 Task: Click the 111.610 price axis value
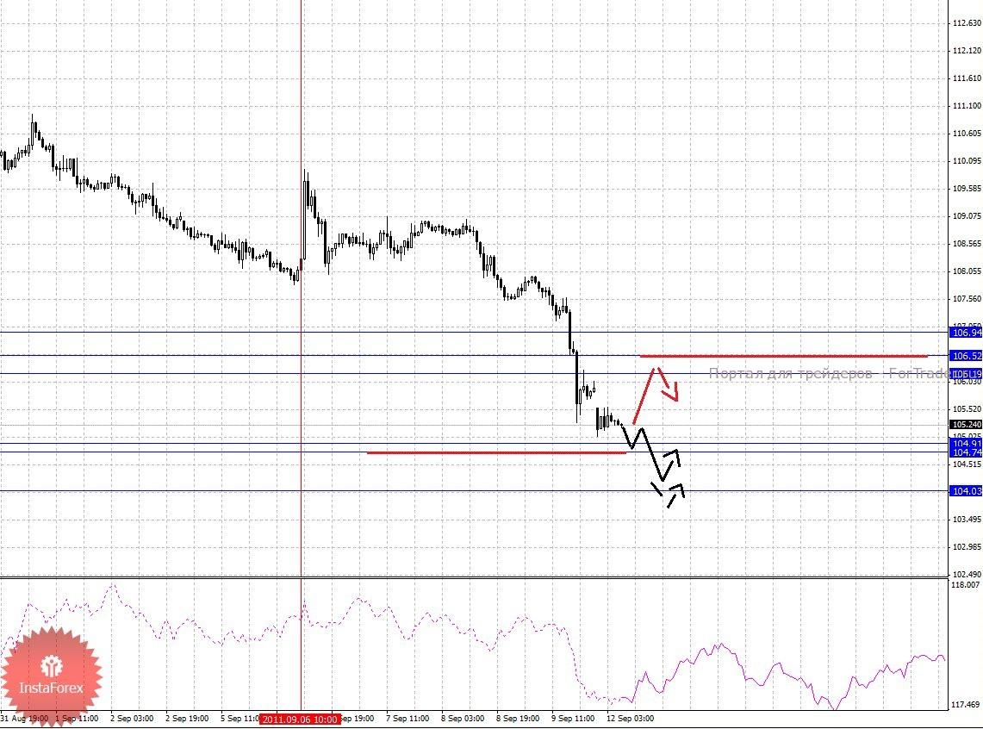(x=967, y=78)
